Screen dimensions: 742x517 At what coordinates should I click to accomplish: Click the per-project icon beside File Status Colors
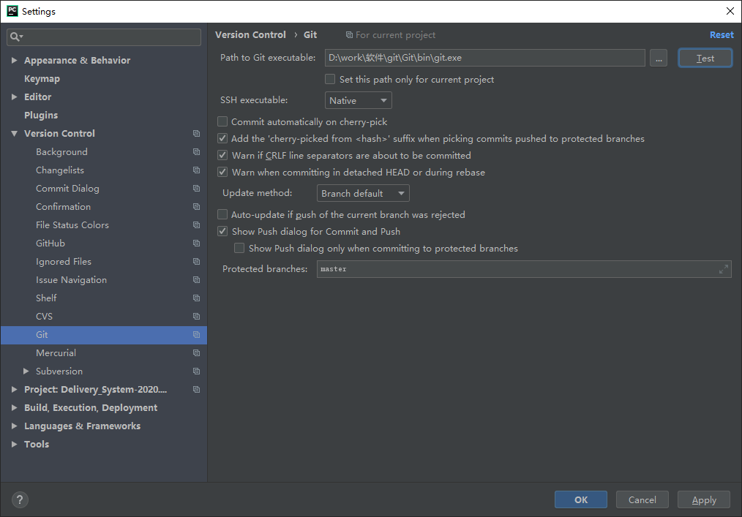click(x=196, y=224)
